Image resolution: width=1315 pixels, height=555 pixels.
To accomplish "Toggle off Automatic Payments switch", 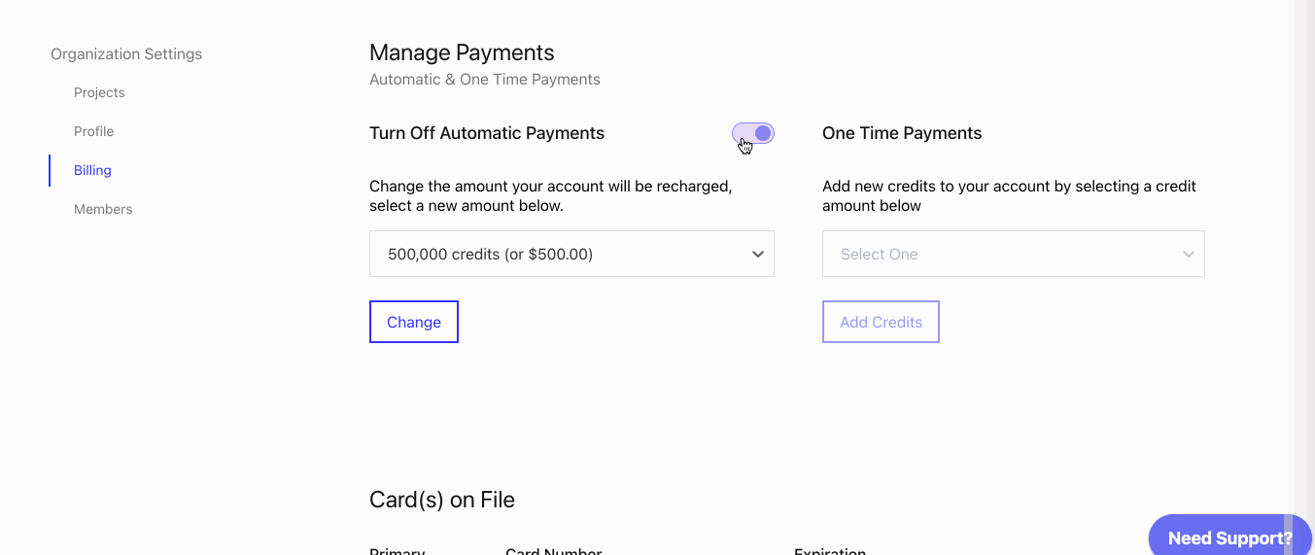I will click(753, 133).
